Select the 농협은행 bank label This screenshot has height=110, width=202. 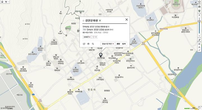tap(91, 50)
